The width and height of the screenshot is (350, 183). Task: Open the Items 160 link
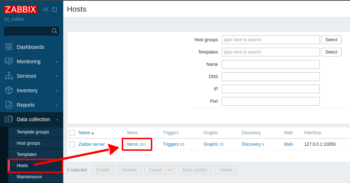[x=132, y=144]
